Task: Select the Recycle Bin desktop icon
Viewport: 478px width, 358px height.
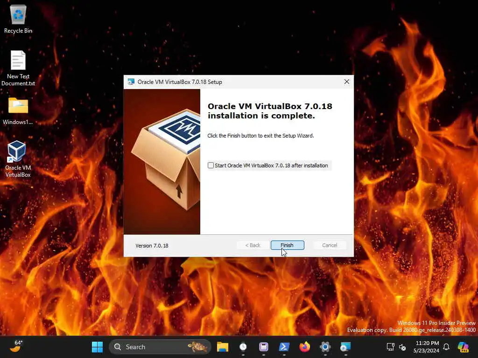Action: (18, 19)
